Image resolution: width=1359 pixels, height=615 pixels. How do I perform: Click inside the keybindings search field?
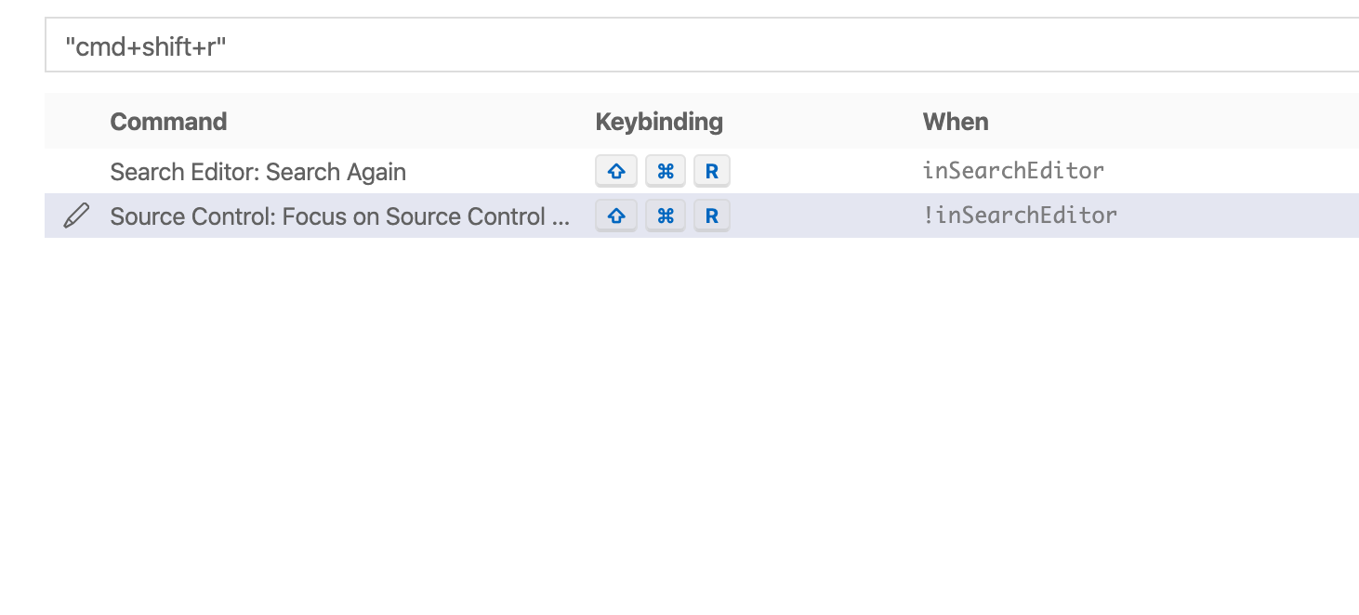(651, 44)
